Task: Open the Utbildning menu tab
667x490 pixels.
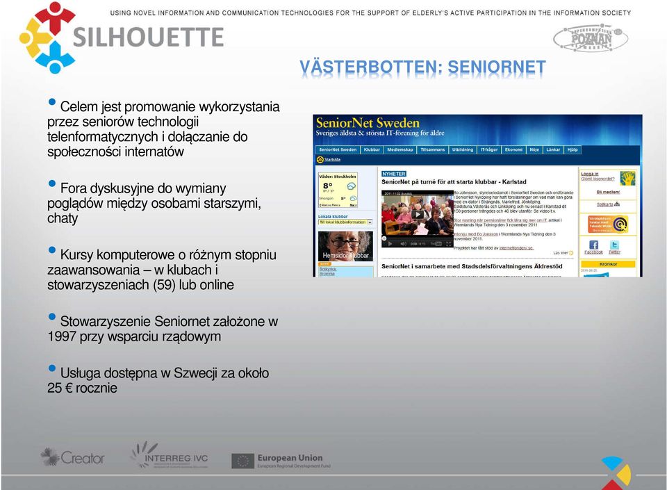Action: [463, 149]
